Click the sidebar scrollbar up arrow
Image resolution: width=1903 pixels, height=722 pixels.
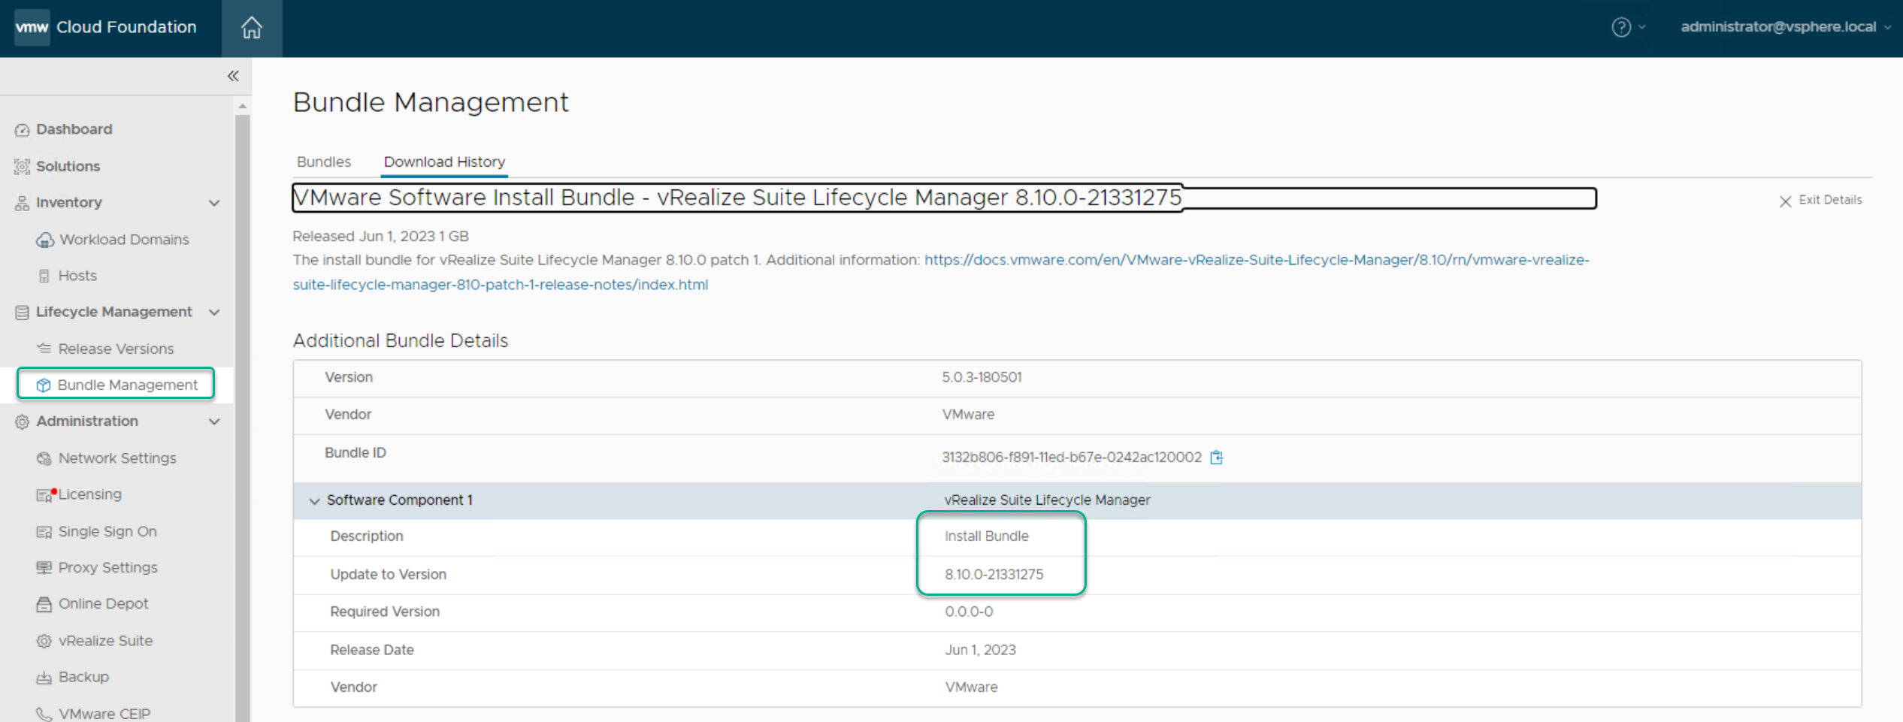pyautogui.click(x=242, y=107)
